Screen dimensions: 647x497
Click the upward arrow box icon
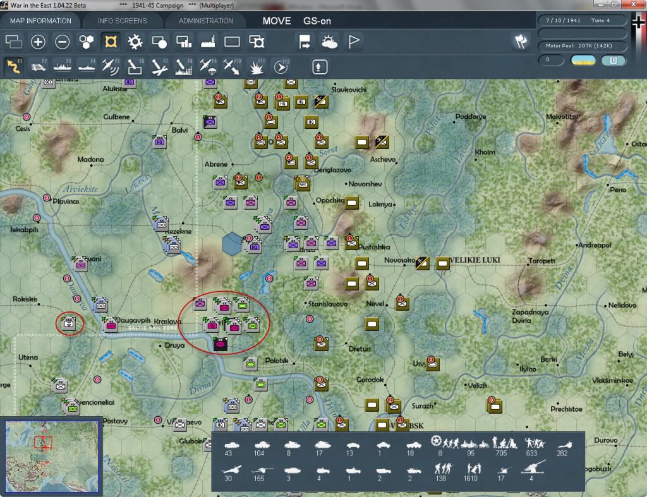[x=319, y=67]
